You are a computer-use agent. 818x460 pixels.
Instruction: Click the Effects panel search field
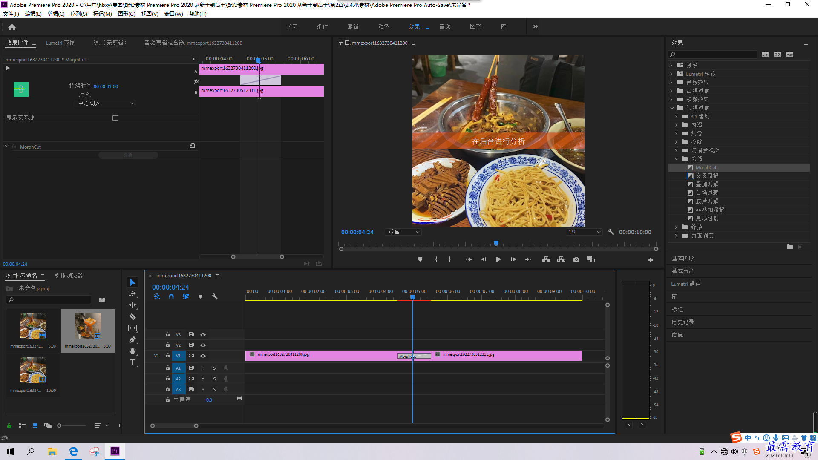pyautogui.click(x=713, y=55)
